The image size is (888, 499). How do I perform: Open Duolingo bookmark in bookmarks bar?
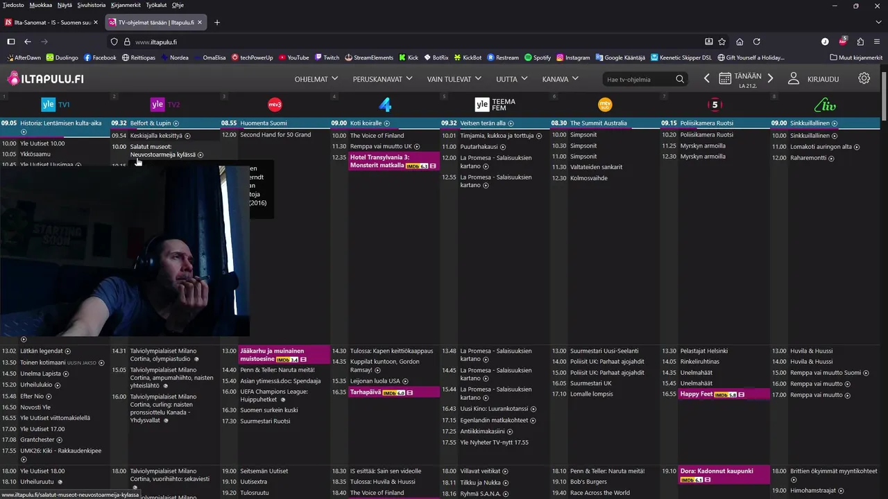click(62, 58)
